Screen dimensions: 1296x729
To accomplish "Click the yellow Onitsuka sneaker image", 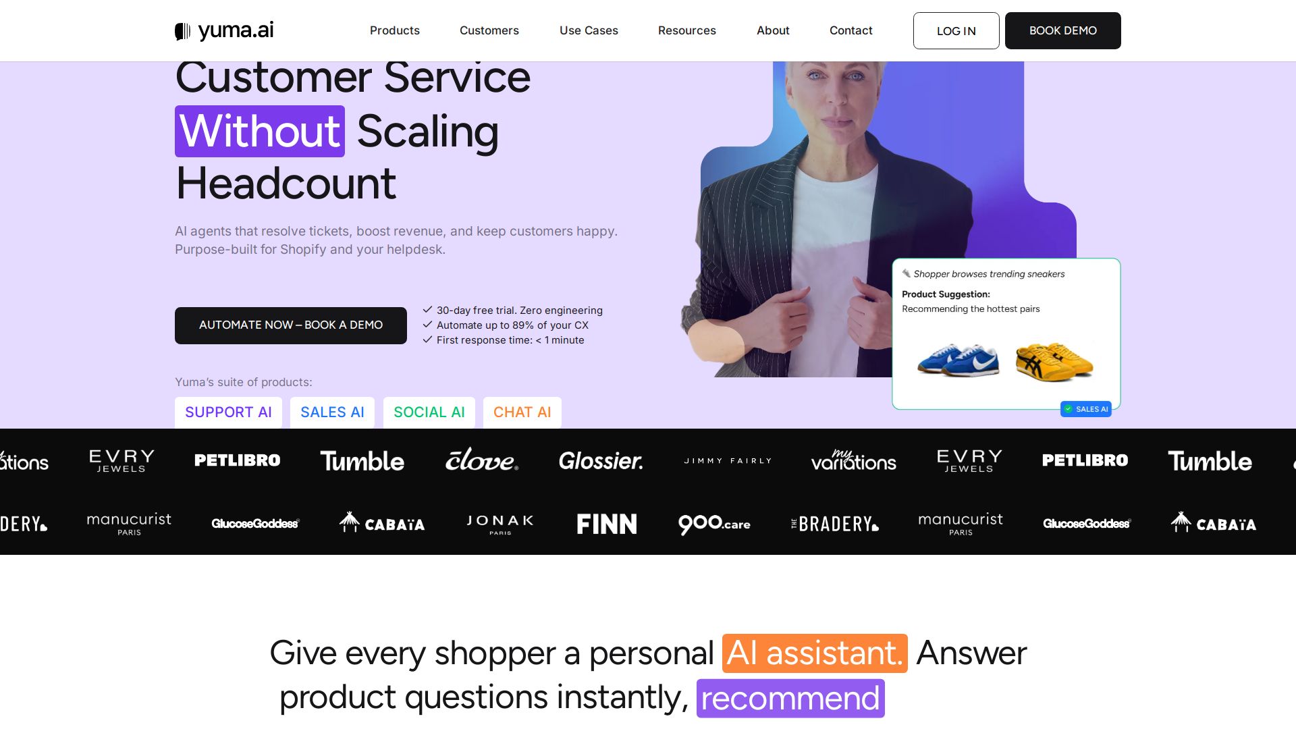I will point(1054,360).
